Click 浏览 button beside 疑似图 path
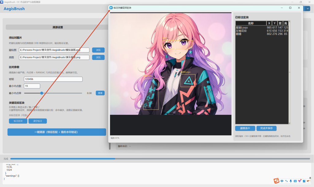The image size is (314, 187). click(x=98, y=50)
